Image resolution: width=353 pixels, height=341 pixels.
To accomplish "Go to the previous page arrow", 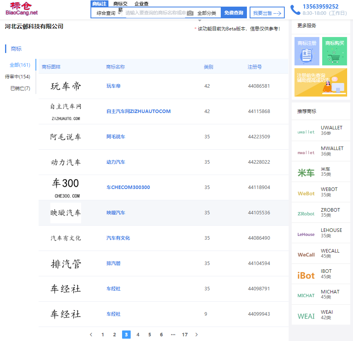I will coord(91,334).
